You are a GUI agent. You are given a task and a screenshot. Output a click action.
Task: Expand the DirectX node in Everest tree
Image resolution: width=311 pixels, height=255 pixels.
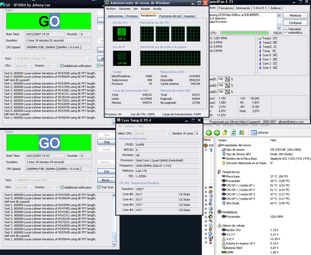click(x=206, y=217)
